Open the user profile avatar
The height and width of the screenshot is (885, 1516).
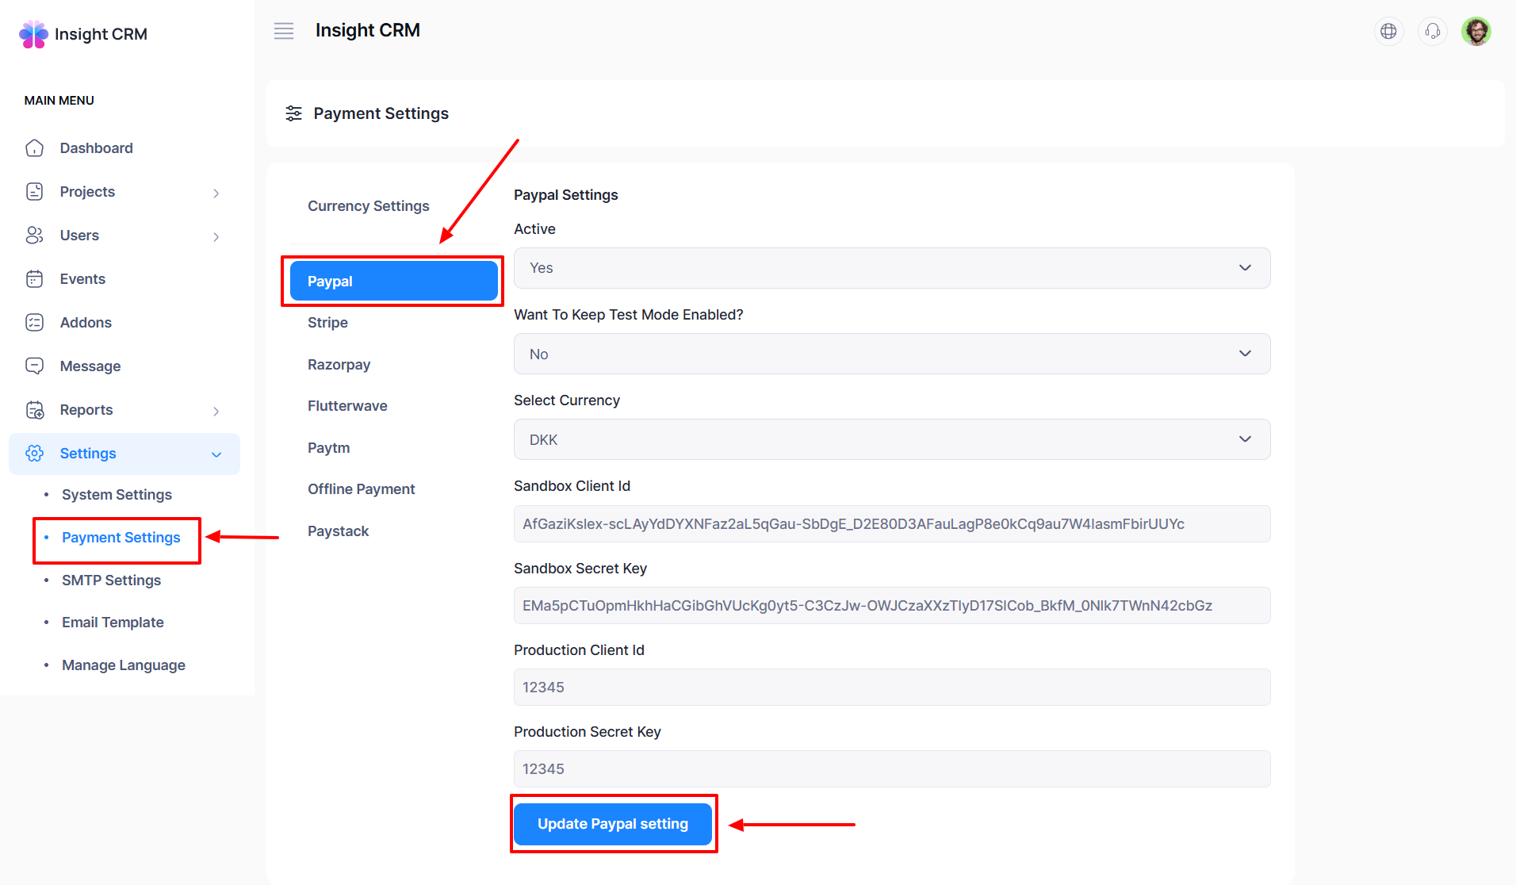pyautogui.click(x=1476, y=31)
